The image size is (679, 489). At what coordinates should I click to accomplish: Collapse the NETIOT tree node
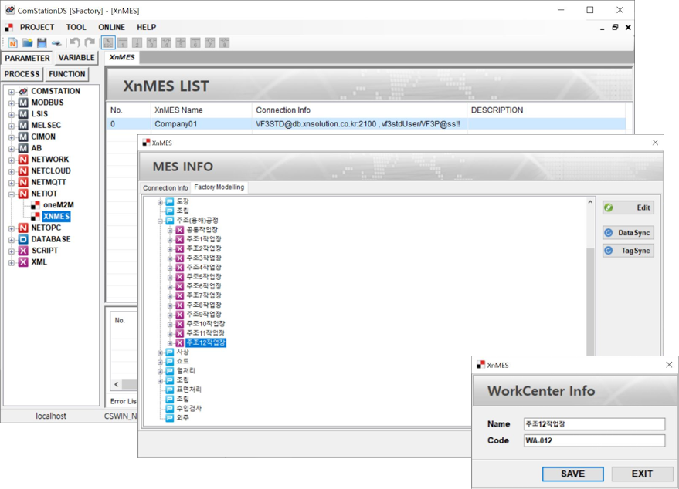click(12, 194)
